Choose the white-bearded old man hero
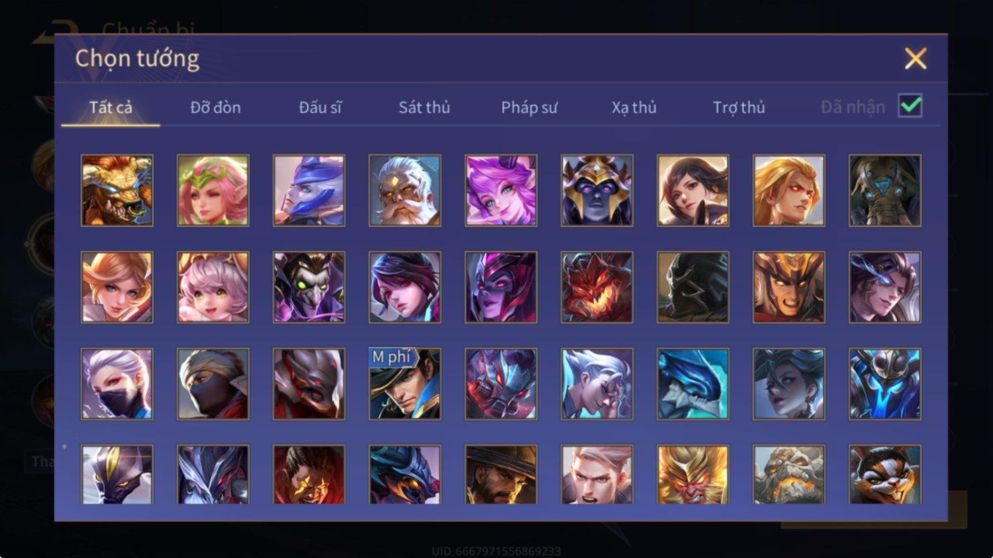 tap(405, 191)
